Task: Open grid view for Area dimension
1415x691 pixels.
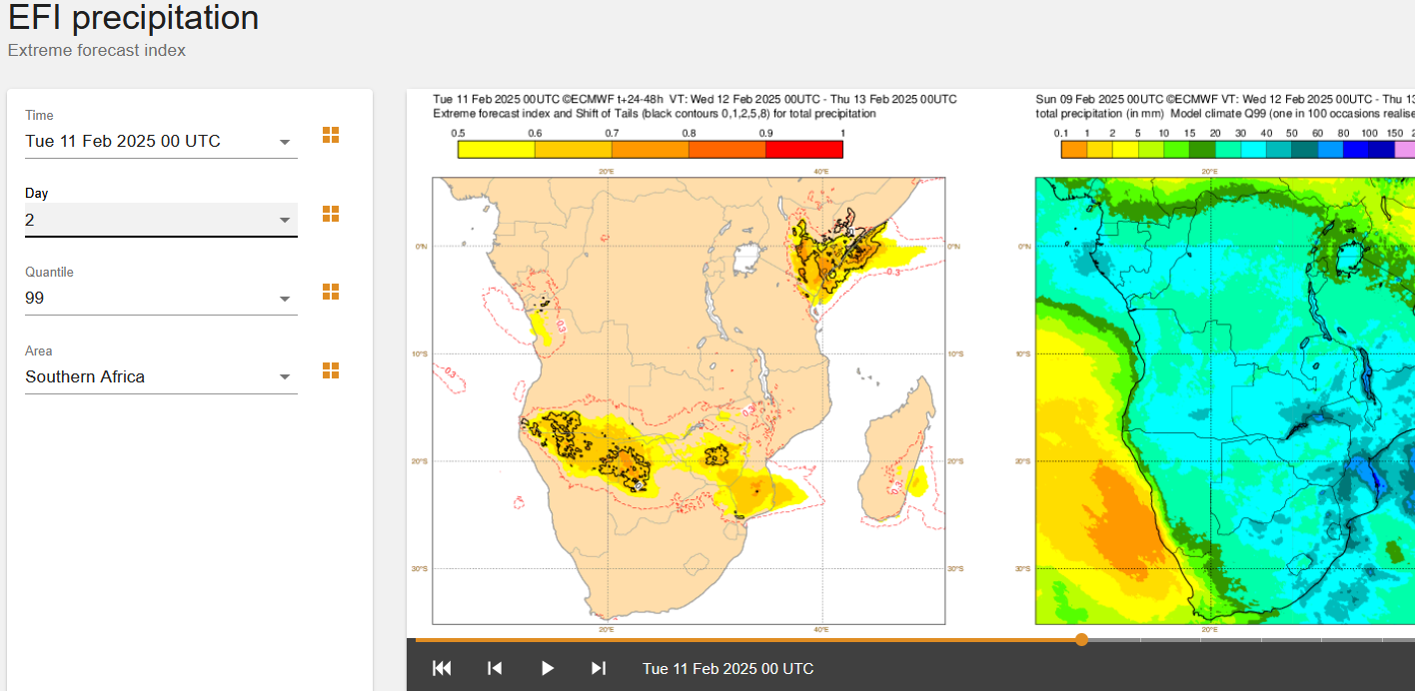Action: pos(331,370)
